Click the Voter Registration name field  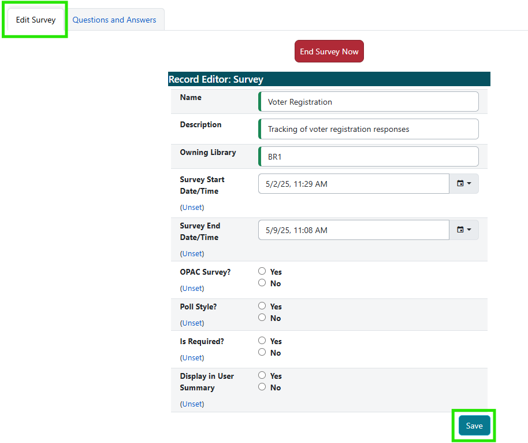pos(368,101)
